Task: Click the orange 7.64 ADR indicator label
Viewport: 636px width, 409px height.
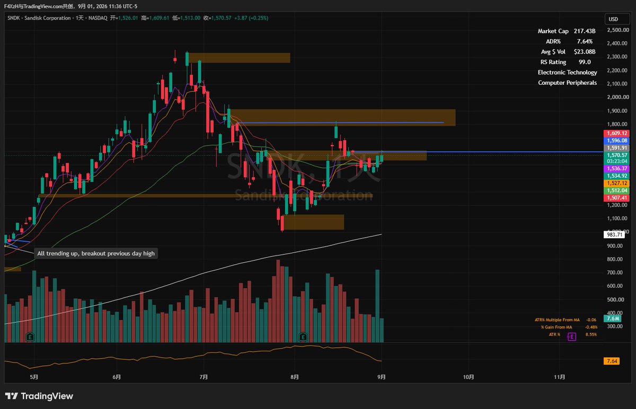Action: pos(612,361)
